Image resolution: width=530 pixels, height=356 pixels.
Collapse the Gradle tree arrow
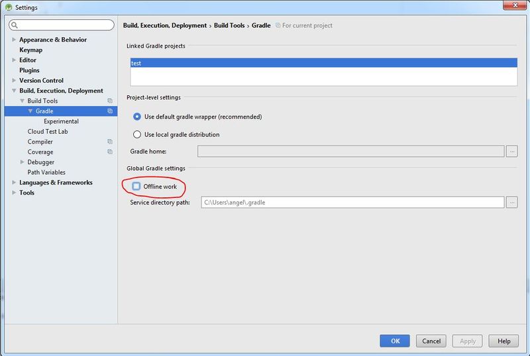30,111
